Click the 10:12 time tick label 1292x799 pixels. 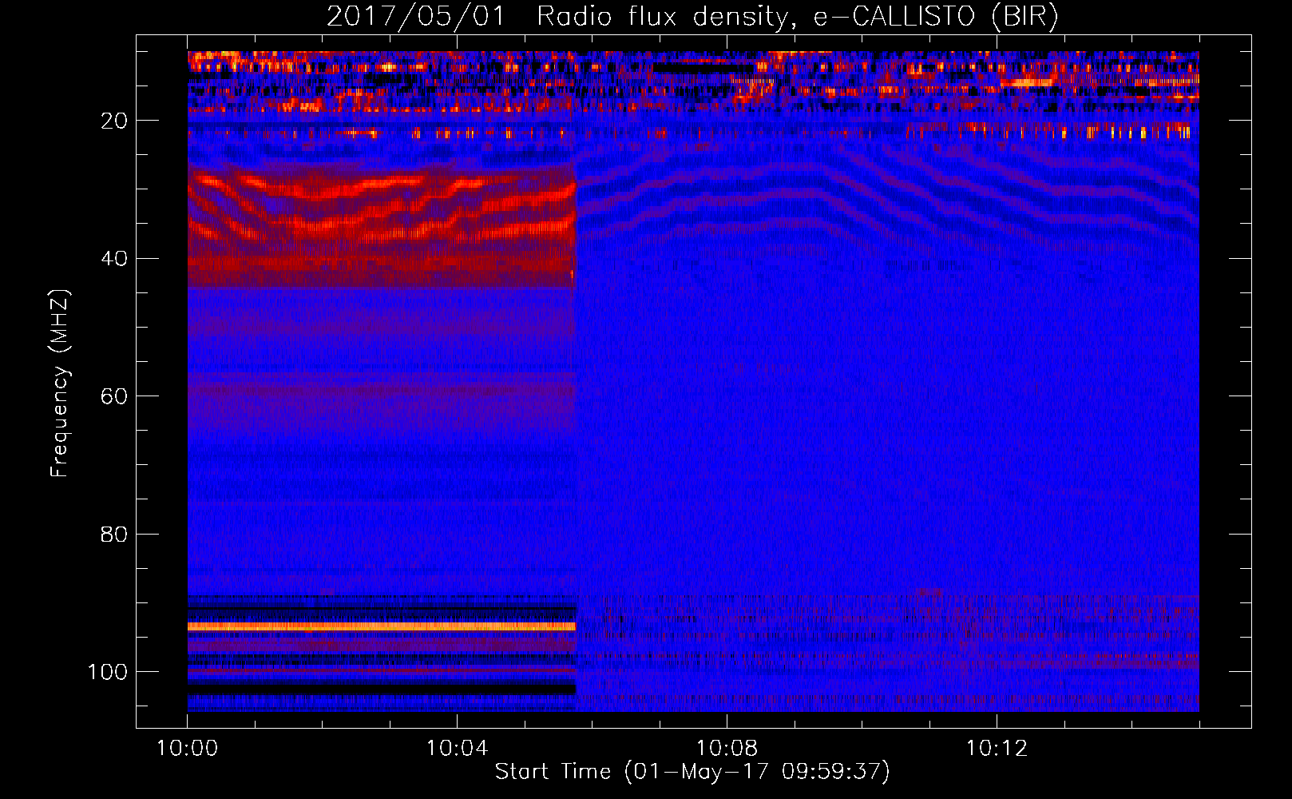click(x=997, y=749)
